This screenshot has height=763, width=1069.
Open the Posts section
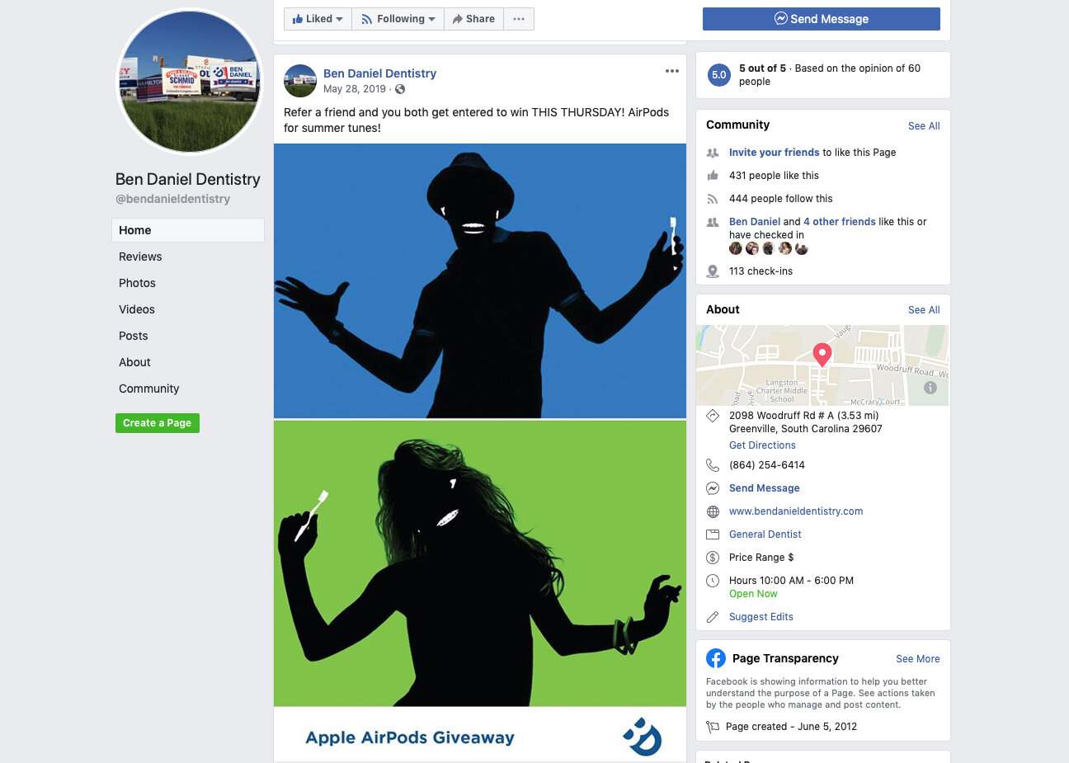coord(134,336)
